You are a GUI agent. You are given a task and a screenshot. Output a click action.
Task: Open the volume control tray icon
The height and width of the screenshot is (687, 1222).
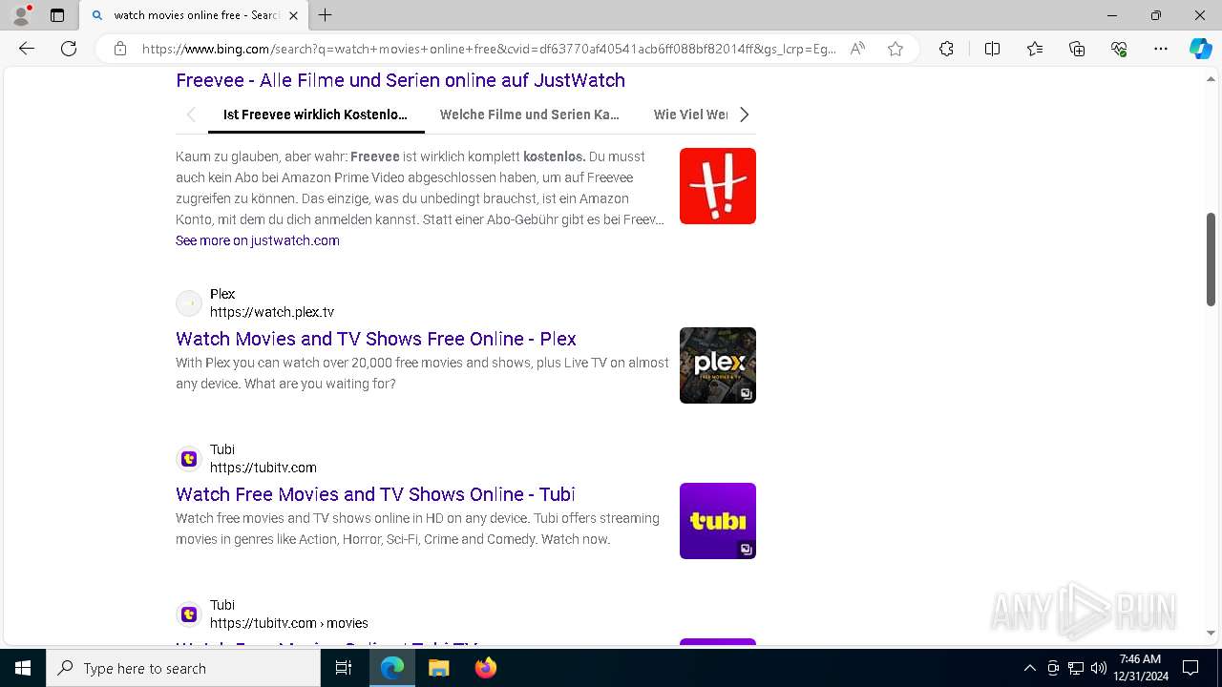(x=1099, y=668)
